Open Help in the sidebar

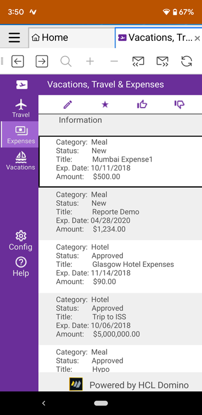(x=21, y=268)
